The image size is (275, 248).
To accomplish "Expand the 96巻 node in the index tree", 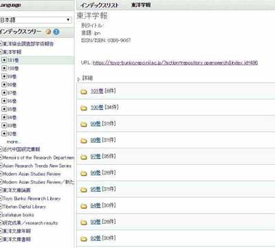I will [4, 101].
